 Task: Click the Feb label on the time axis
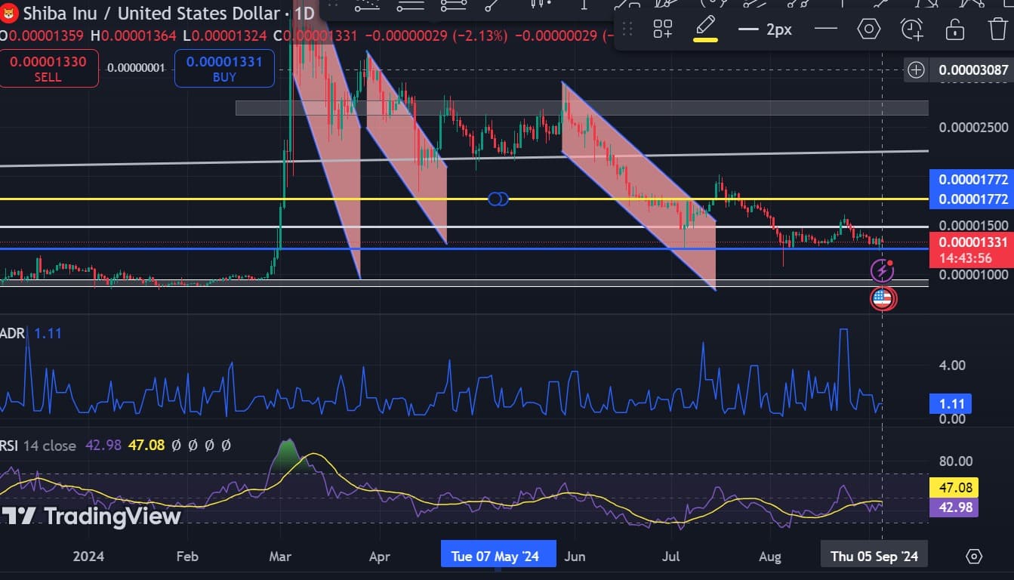pos(186,557)
